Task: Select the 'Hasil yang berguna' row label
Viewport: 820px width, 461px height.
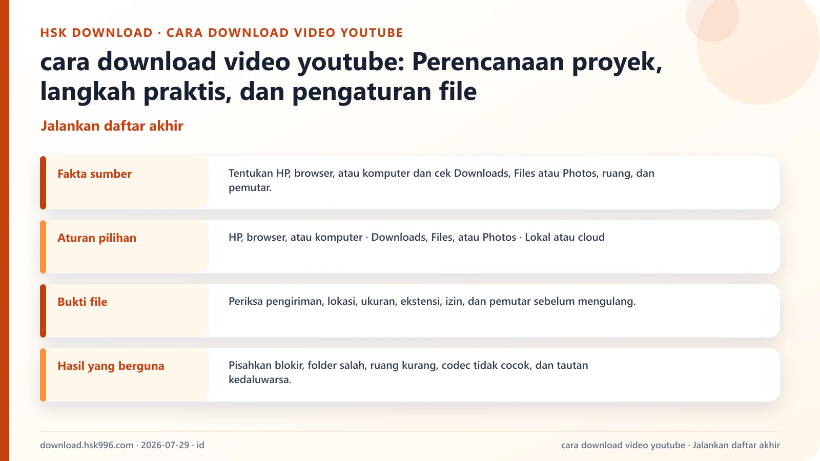Action: click(111, 366)
